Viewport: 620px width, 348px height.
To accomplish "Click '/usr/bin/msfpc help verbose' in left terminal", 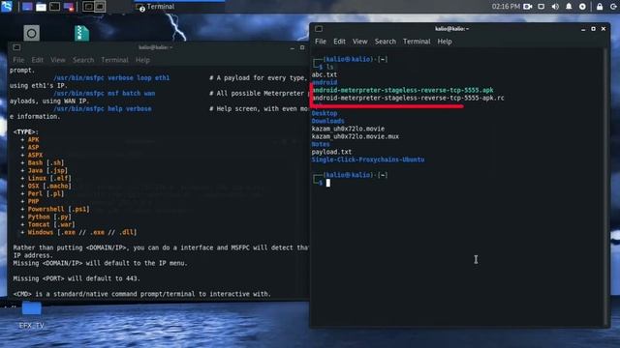I will coord(103,109).
